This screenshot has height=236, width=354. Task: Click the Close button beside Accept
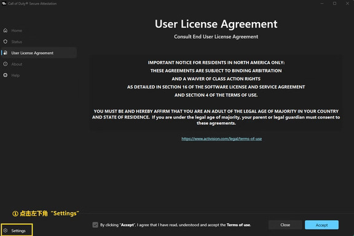coord(285,225)
